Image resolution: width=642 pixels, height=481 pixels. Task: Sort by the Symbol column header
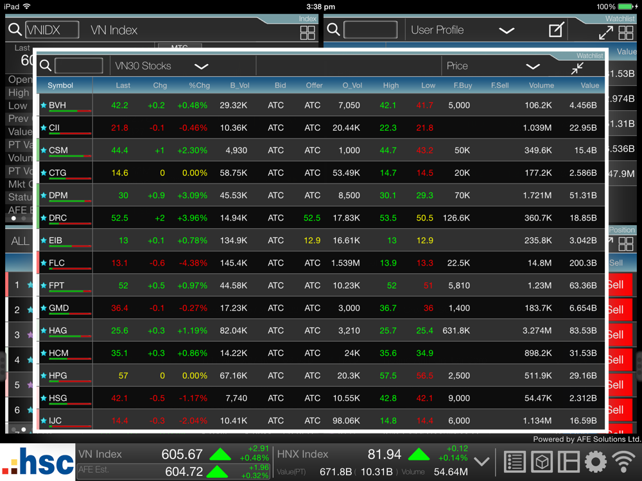[60, 85]
